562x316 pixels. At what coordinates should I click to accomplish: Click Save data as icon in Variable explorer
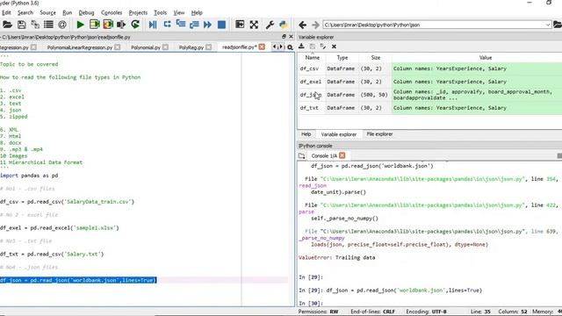323,47
